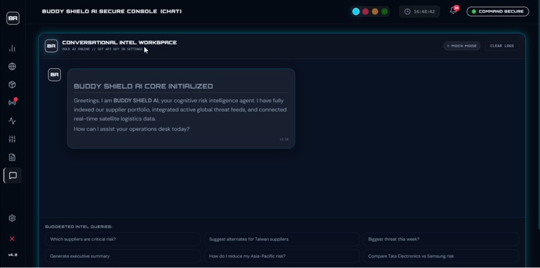Toggle the Mock Mode pill
Image resolution: width=540 pixels, height=268 pixels.
click(462, 45)
